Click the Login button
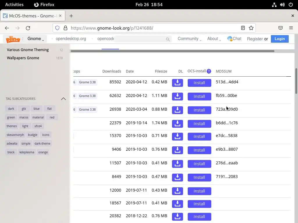The image size is (298, 223). pos(280,39)
